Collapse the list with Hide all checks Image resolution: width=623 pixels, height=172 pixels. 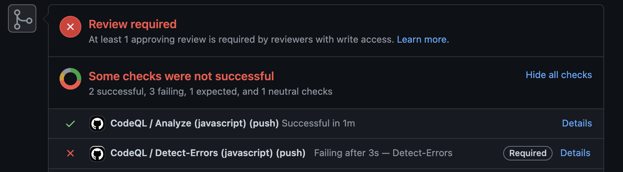pyautogui.click(x=558, y=75)
